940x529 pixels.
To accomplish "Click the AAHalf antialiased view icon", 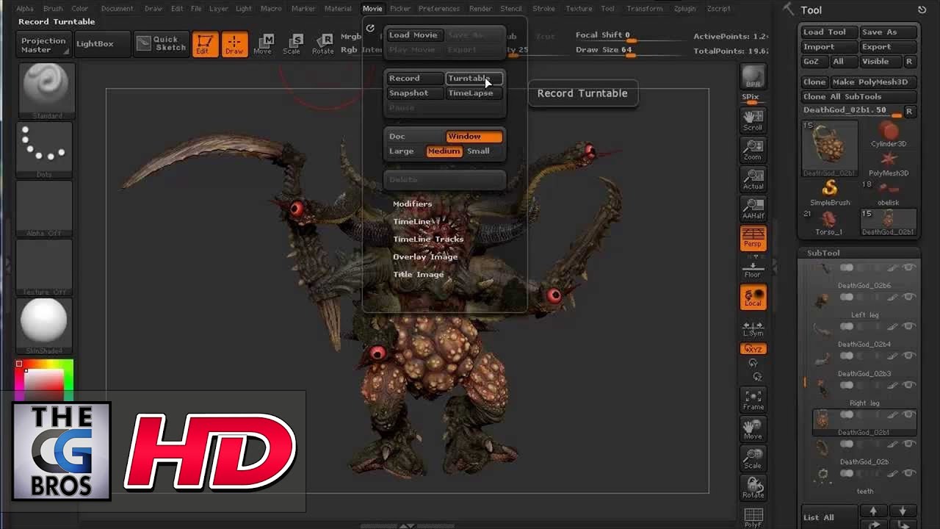I will tap(753, 209).
